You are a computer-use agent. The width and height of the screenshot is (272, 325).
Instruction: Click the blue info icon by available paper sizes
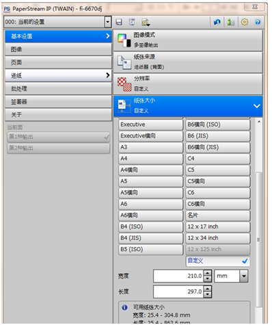point(124,307)
